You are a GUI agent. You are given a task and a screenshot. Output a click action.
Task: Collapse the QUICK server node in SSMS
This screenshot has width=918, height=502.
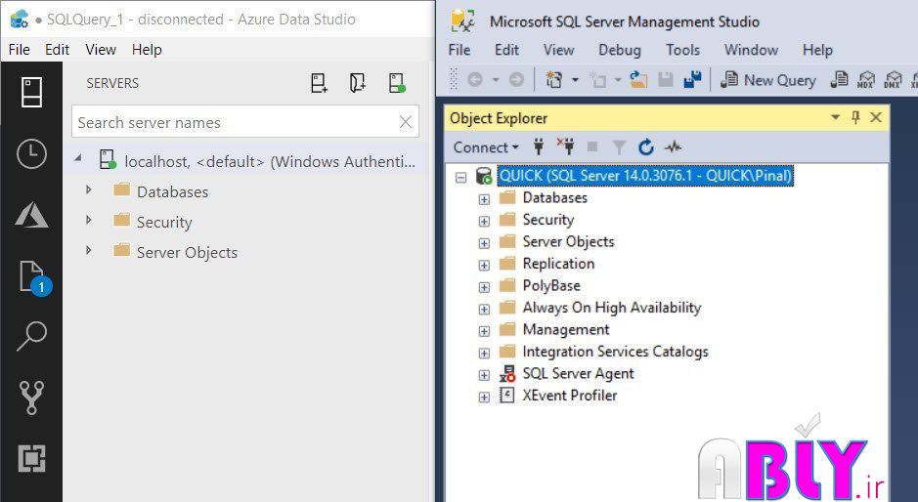coord(461,177)
